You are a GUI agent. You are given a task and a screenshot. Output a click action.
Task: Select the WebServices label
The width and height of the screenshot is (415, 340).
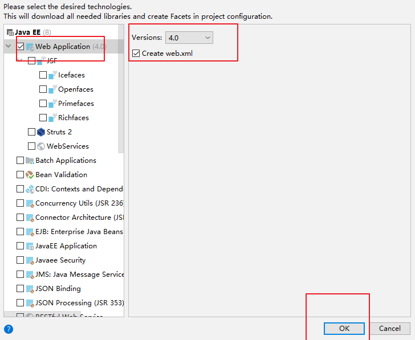click(68, 146)
